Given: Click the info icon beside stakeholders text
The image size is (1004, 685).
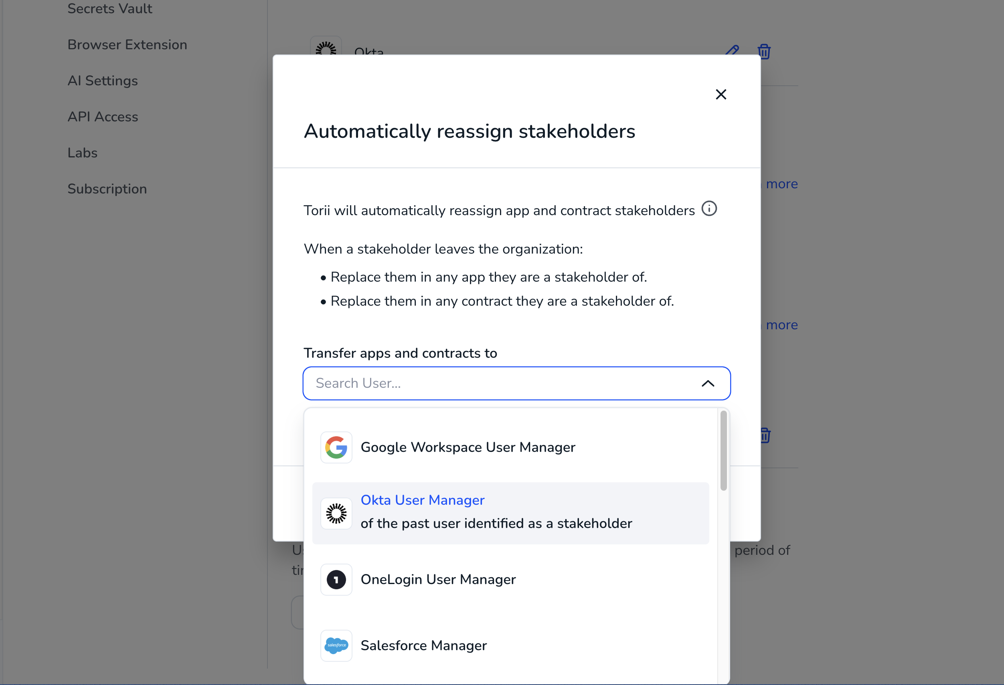Looking at the screenshot, I should (709, 209).
